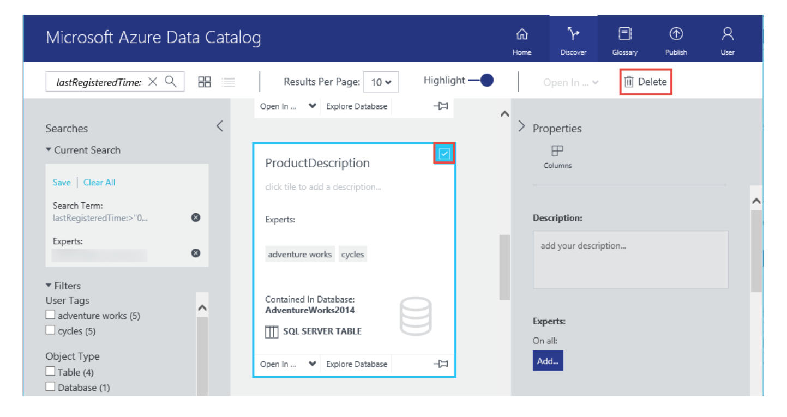Uncheck the ProductDescription tile checkbox
Viewport: 787px width, 417px height.
tap(444, 154)
